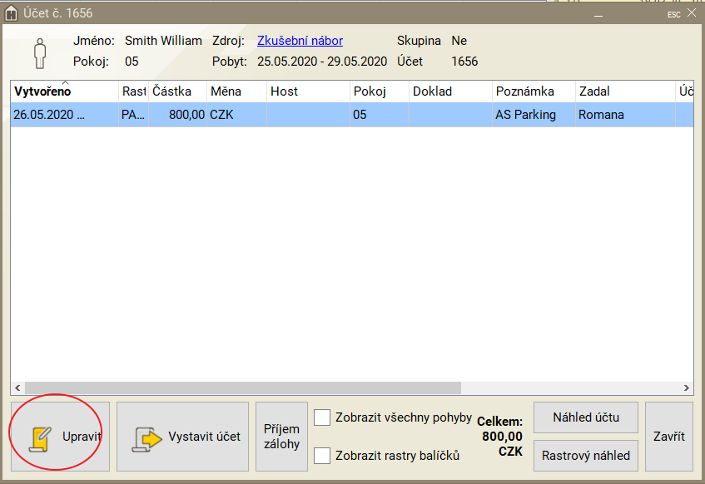705x484 pixels.
Task: Open Náhled účtu preview
Action: coord(586,417)
